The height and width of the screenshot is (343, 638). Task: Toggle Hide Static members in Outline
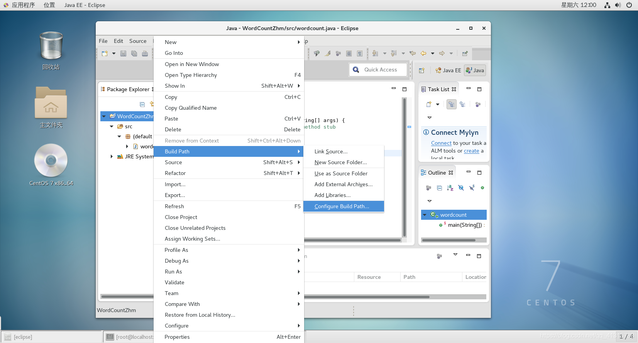[472, 188]
